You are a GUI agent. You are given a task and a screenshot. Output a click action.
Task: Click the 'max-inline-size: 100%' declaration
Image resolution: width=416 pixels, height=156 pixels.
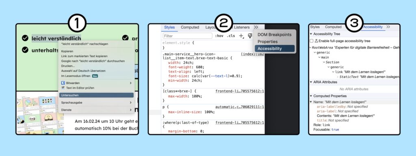click(x=192, y=112)
